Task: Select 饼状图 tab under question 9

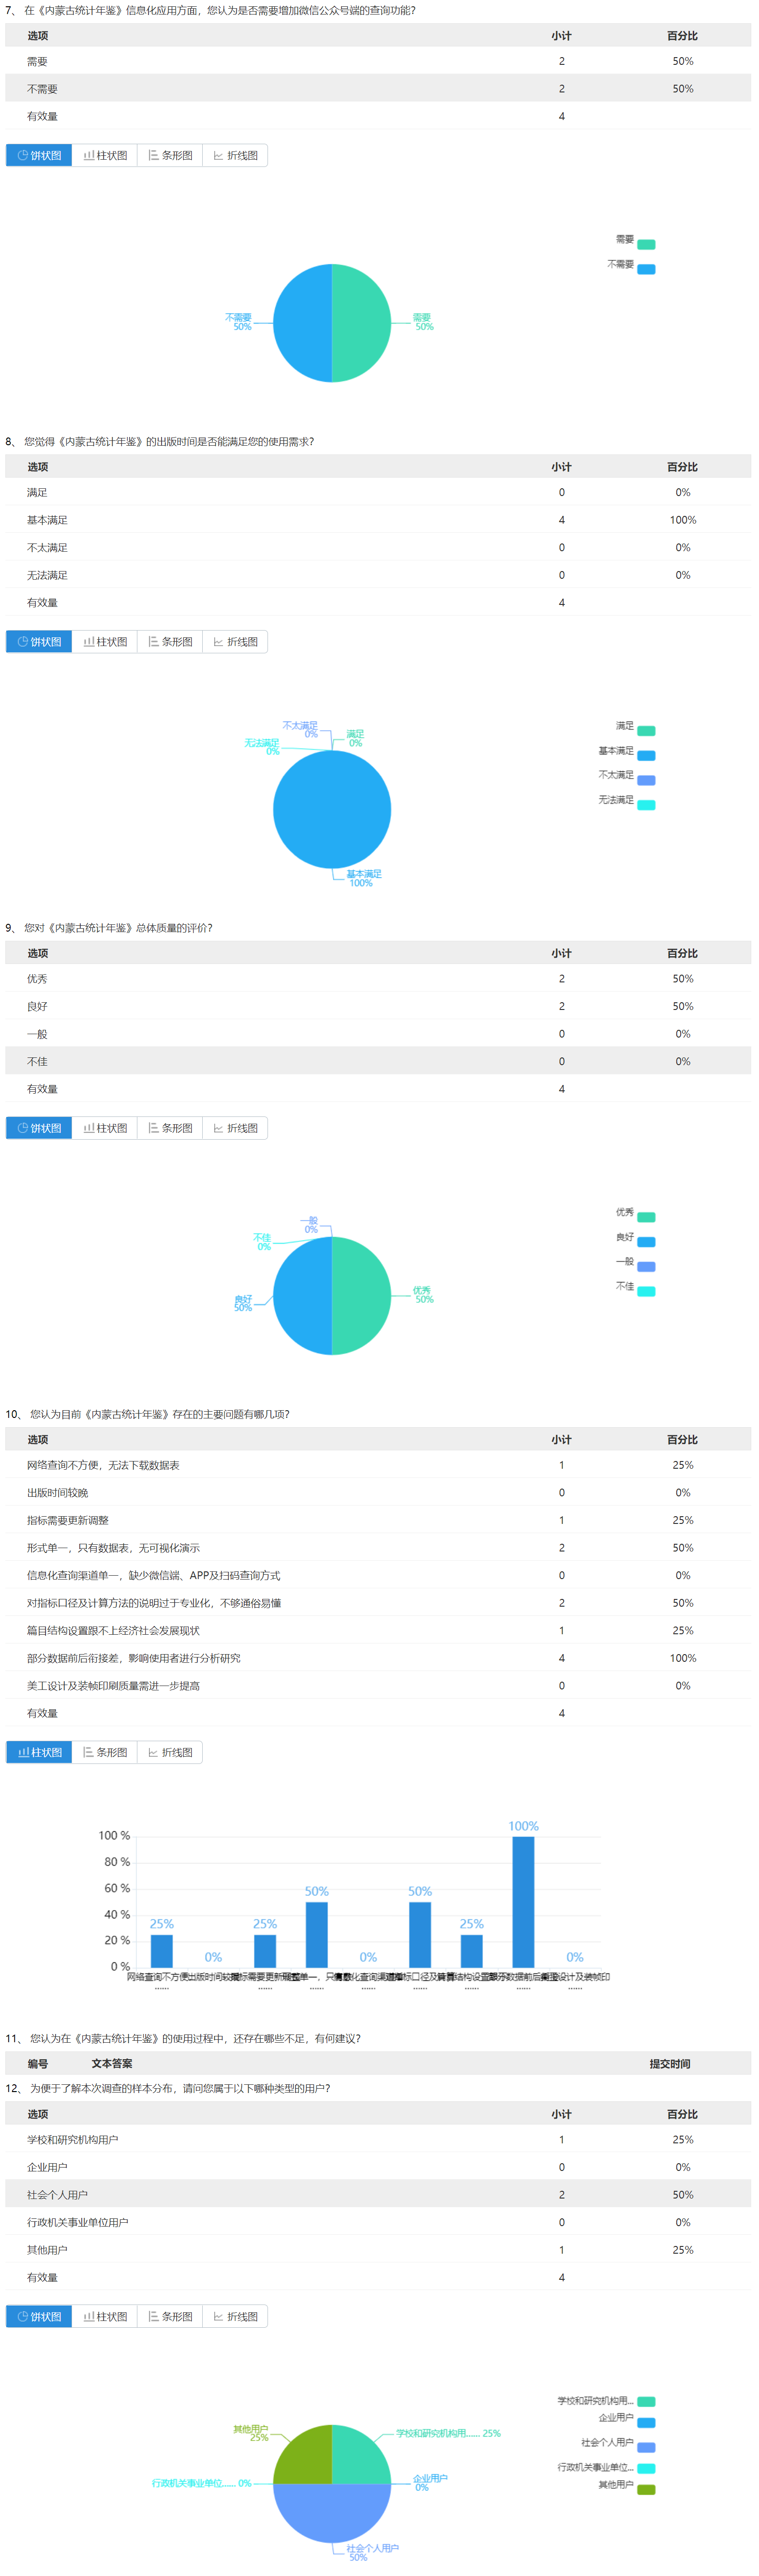Action: 39,1128
